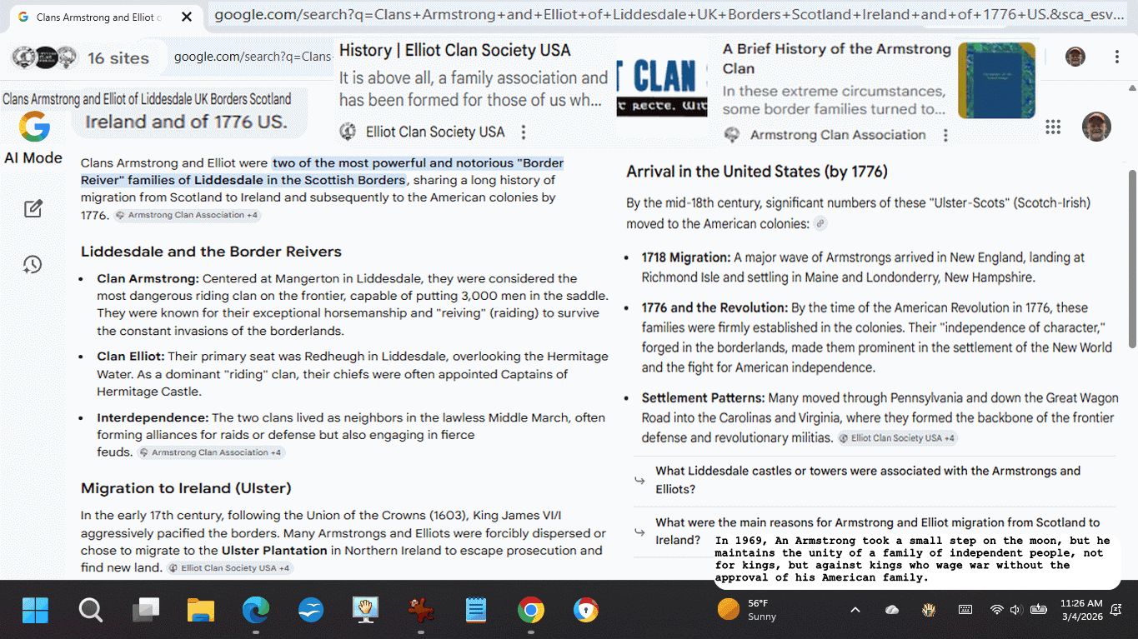This screenshot has height=639, width=1138.
Task: Ask about Liddesdale castles or towers question
Action: tap(867, 480)
